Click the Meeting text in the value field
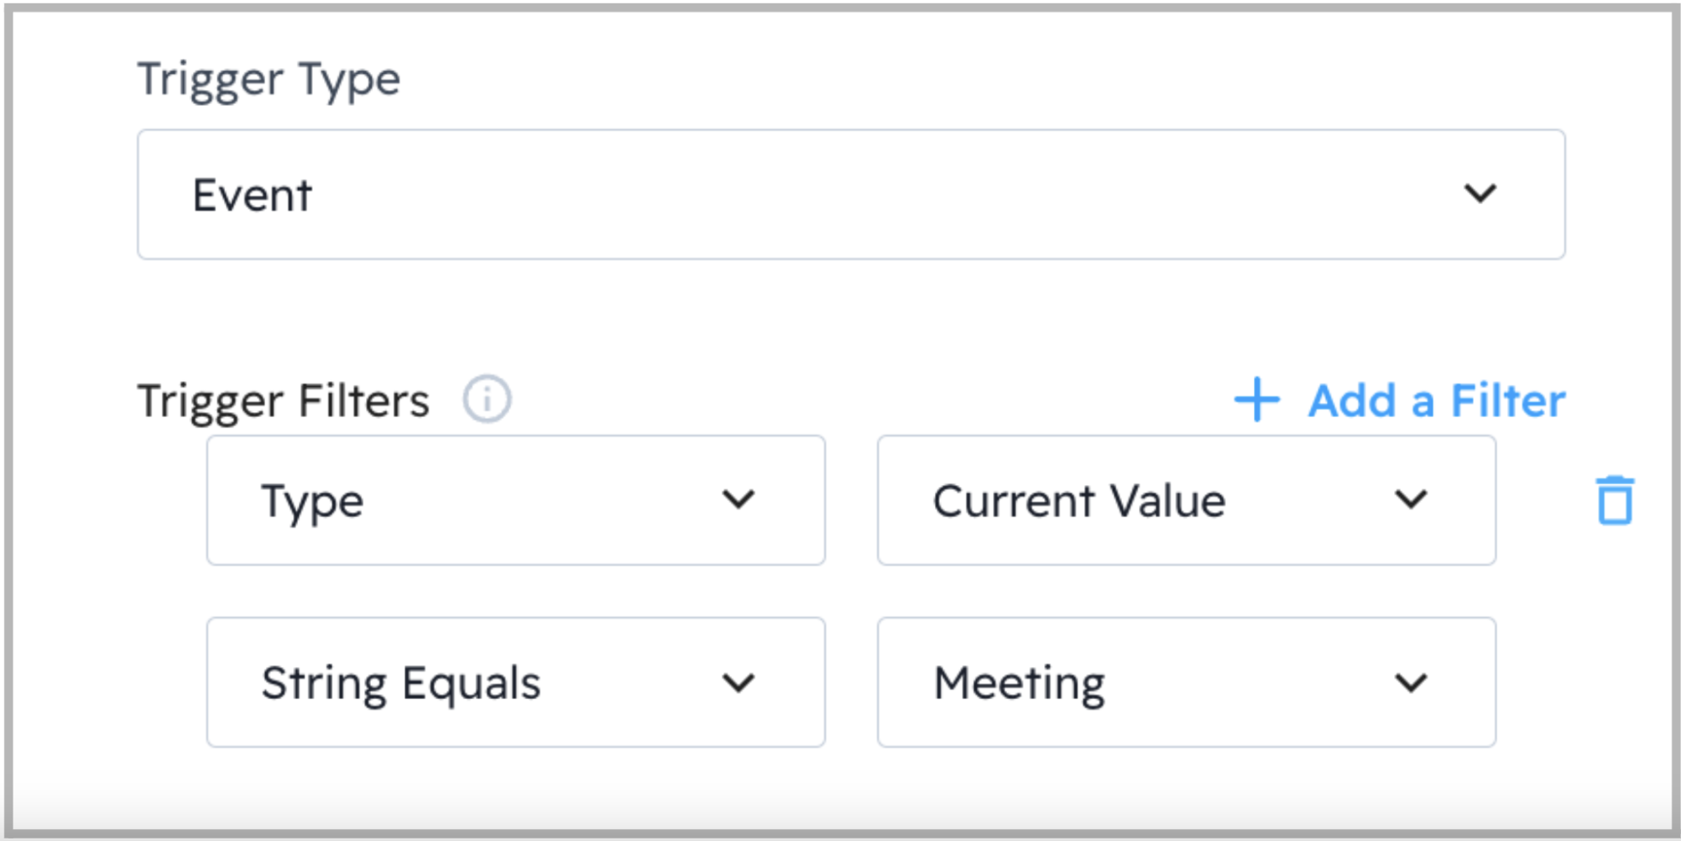 pos(1020,683)
